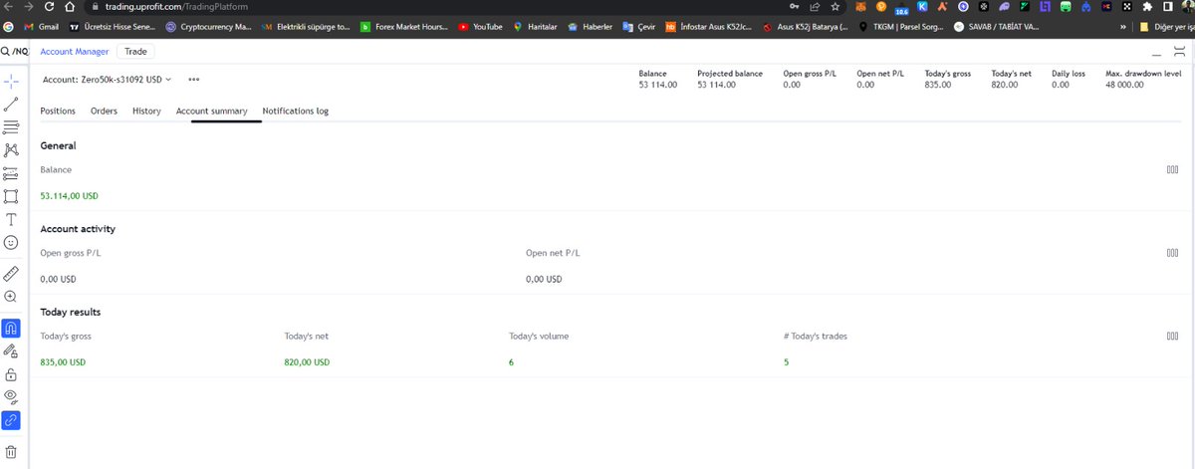Click the Daily loss 0.00 header value
The height and width of the screenshot is (469, 1195).
click(1060, 86)
